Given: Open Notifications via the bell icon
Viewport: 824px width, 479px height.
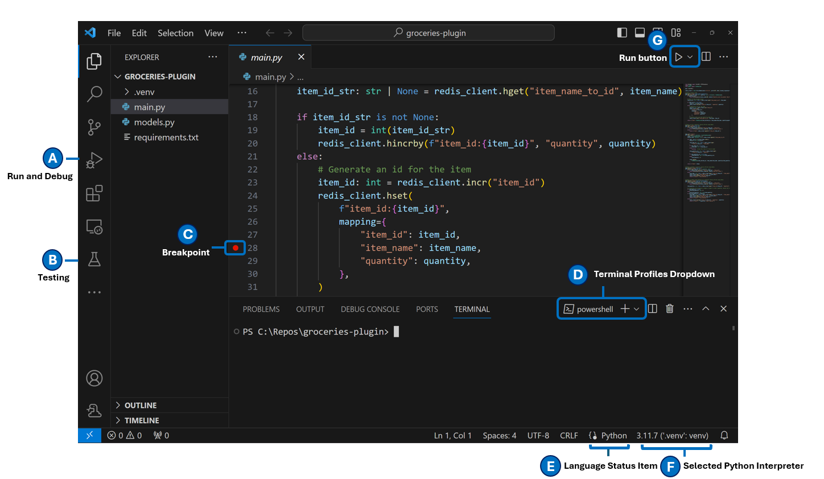Looking at the screenshot, I should point(724,435).
